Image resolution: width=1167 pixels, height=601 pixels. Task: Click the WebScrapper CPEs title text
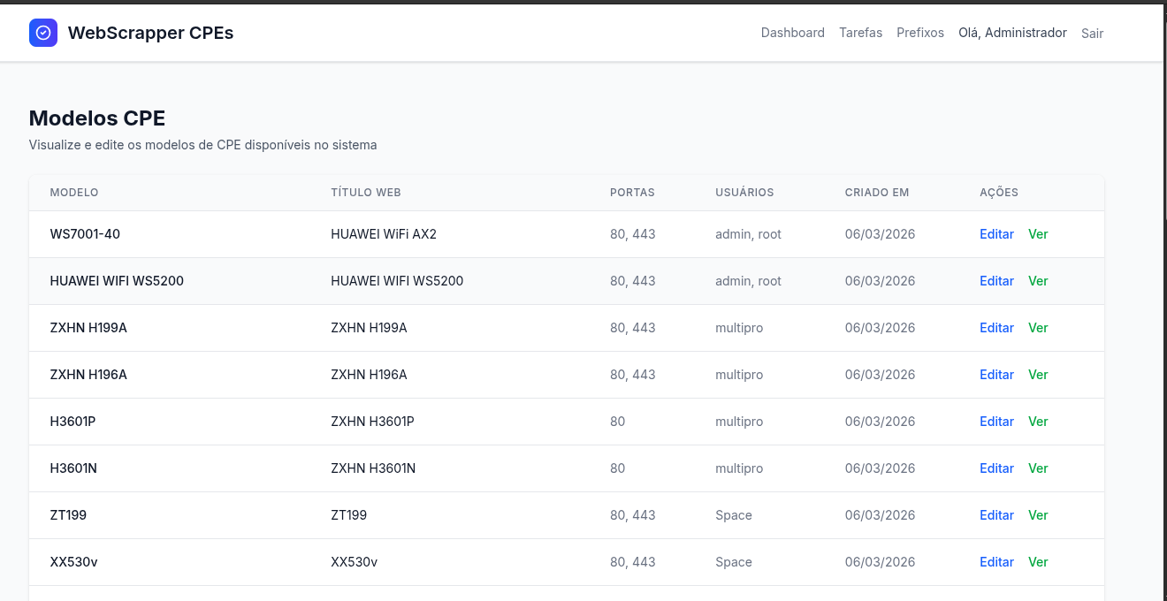point(150,34)
